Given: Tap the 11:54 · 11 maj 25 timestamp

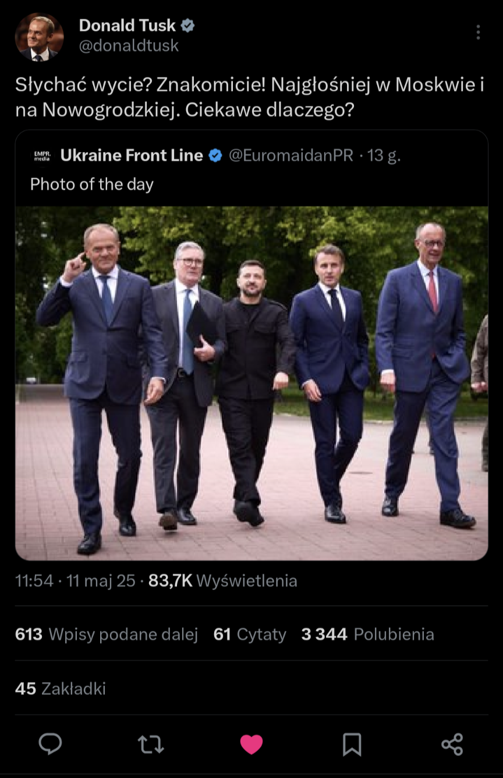Looking at the screenshot, I should pyautogui.click(x=75, y=581).
